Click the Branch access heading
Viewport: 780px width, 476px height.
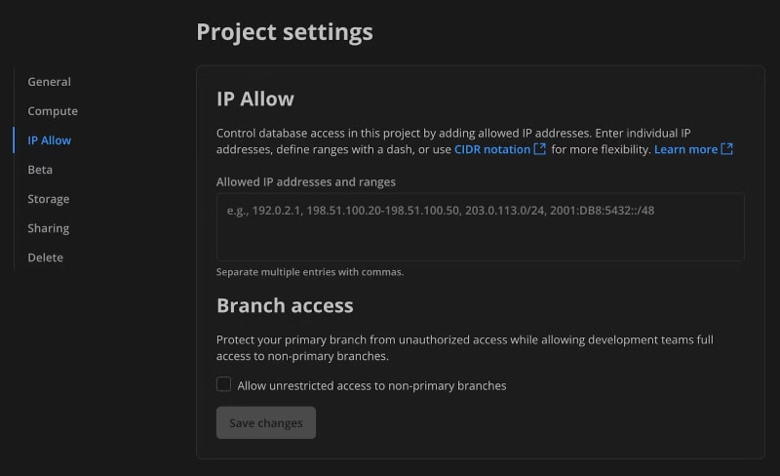(285, 305)
